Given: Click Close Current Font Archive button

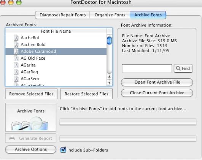Looking at the screenshot, I should coord(157,93).
